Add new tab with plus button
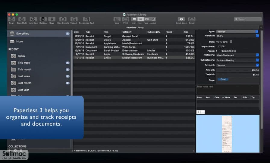Viewport: 270px width, 163px height. click(261, 27)
